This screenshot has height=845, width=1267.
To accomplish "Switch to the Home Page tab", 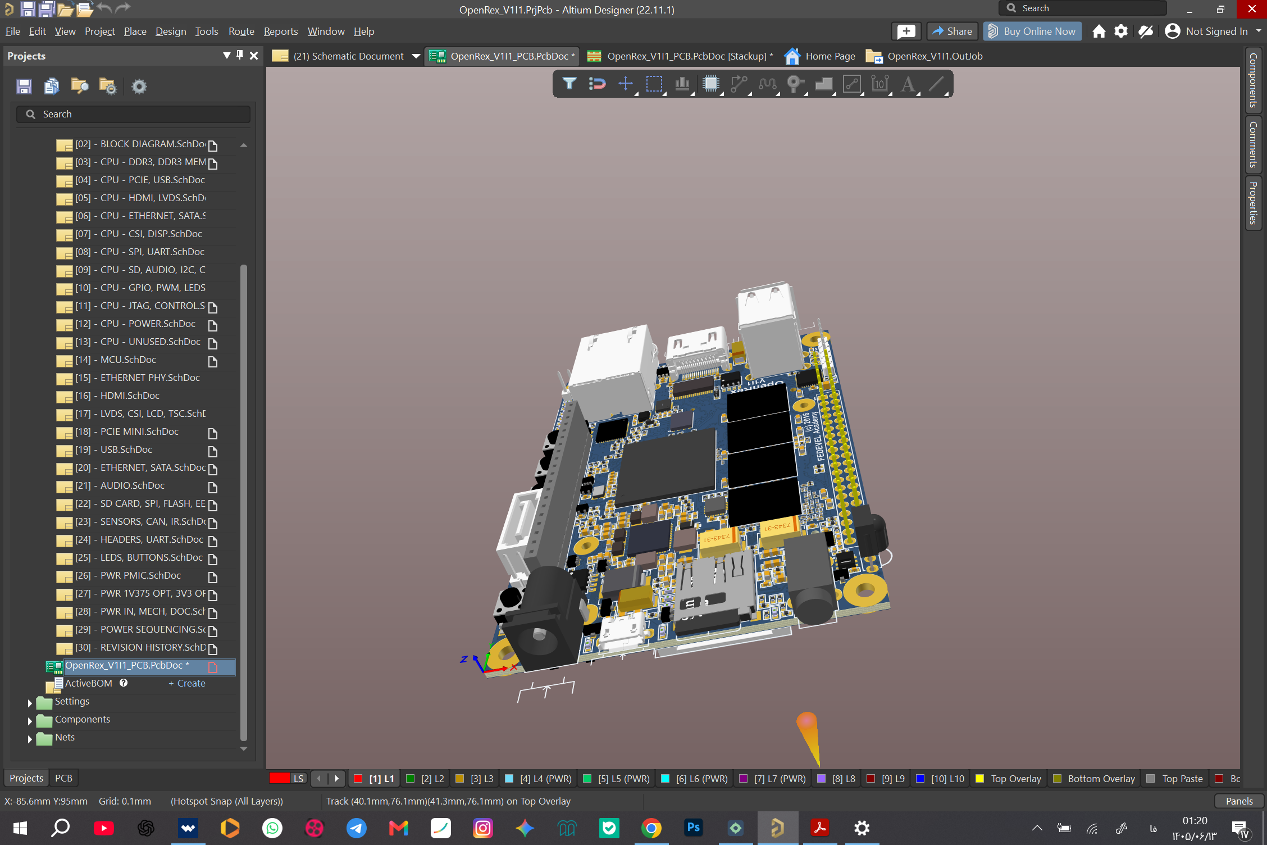I will tap(821, 56).
